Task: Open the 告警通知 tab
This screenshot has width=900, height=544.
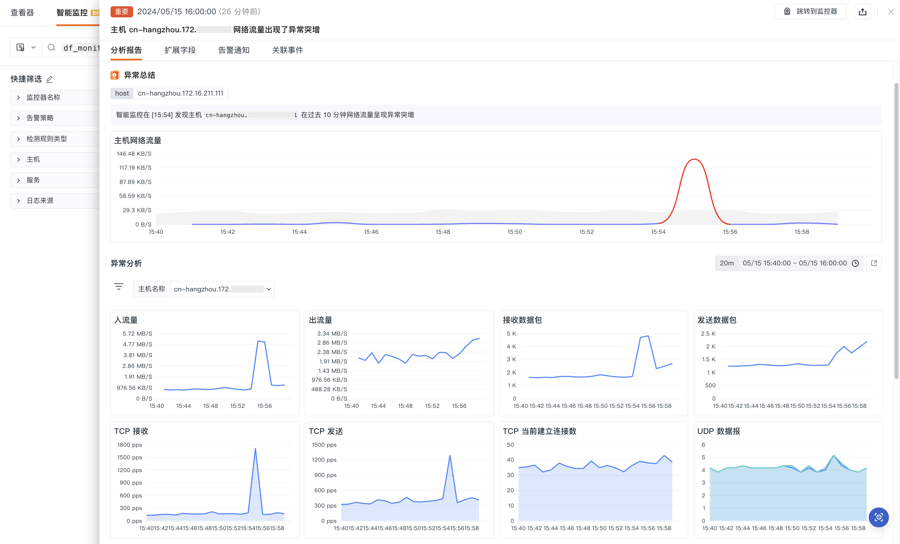Action: pos(234,50)
